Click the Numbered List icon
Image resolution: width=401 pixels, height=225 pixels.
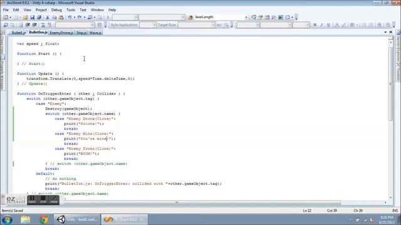coord(364,25)
